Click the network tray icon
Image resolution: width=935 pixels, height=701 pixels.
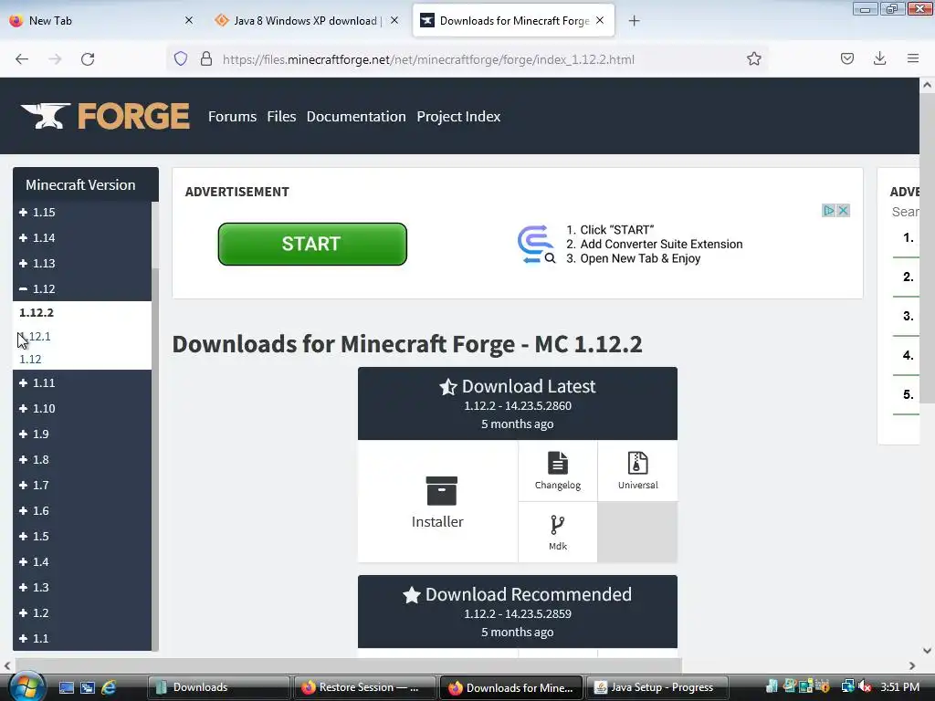pyautogui.click(x=846, y=686)
